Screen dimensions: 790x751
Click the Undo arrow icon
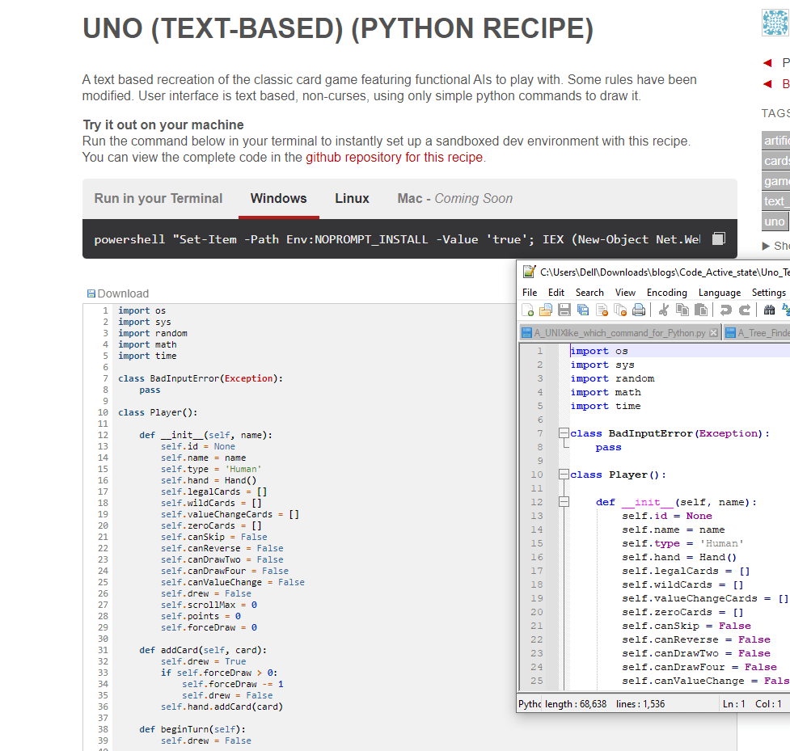coord(725,310)
